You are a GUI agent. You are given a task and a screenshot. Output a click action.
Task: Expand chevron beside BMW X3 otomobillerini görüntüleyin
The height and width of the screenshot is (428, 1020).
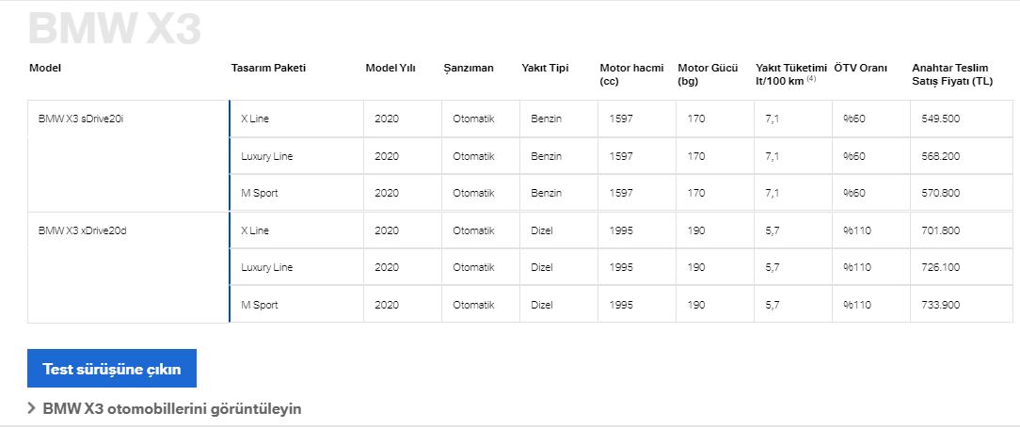click(x=31, y=408)
